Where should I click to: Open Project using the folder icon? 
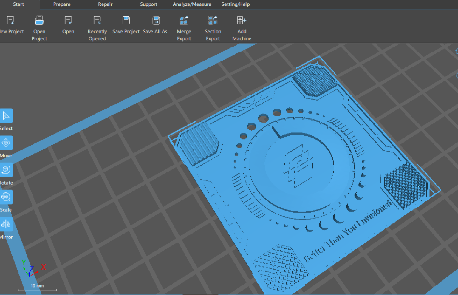point(39,21)
